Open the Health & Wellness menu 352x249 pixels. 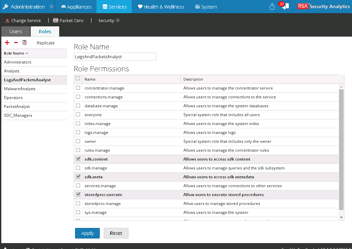click(161, 7)
